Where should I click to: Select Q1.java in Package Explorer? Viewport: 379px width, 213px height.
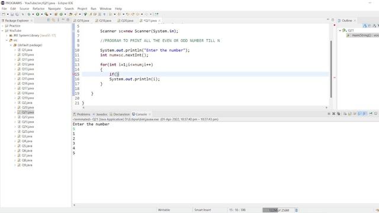point(27,50)
